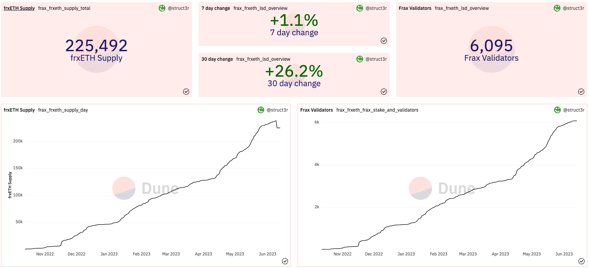Click the verified checkmark on the frxETH Supply counter
This screenshot has height=268, width=589.
pyautogui.click(x=186, y=92)
